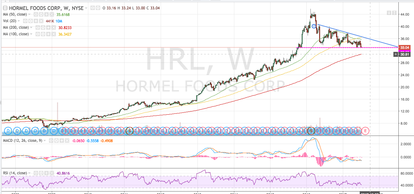The width and height of the screenshot is (414, 194).
Task: Remove MA (100, close) with its X icon
Action: (53, 34)
